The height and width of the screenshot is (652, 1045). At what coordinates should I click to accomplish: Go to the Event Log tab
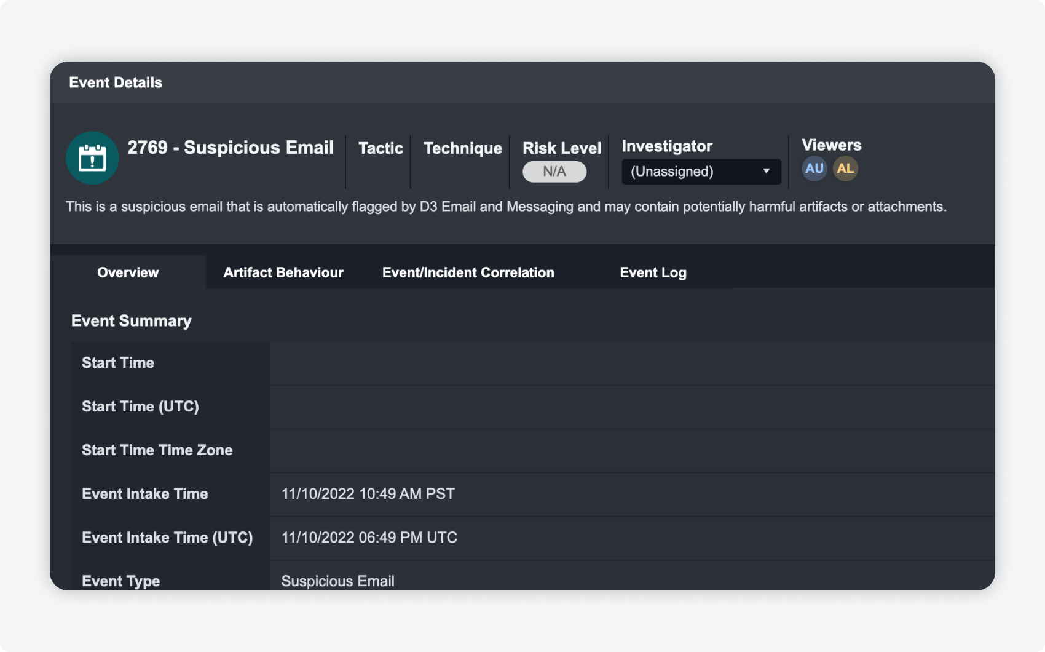(653, 272)
